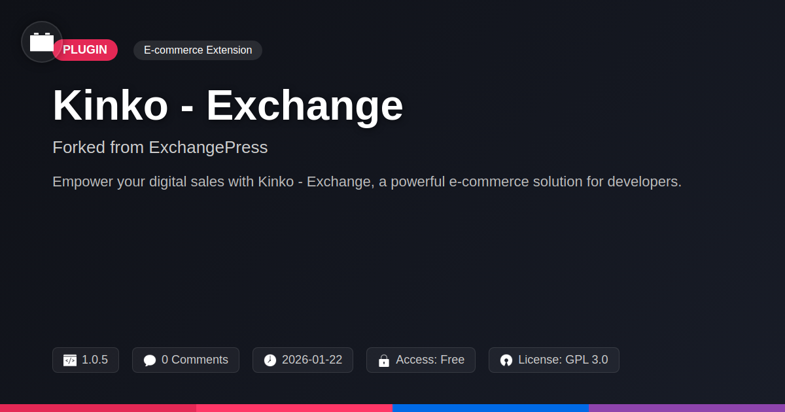Click the Access: Free label
Viewport: 785px width, 412px height.
click(430, 360)
